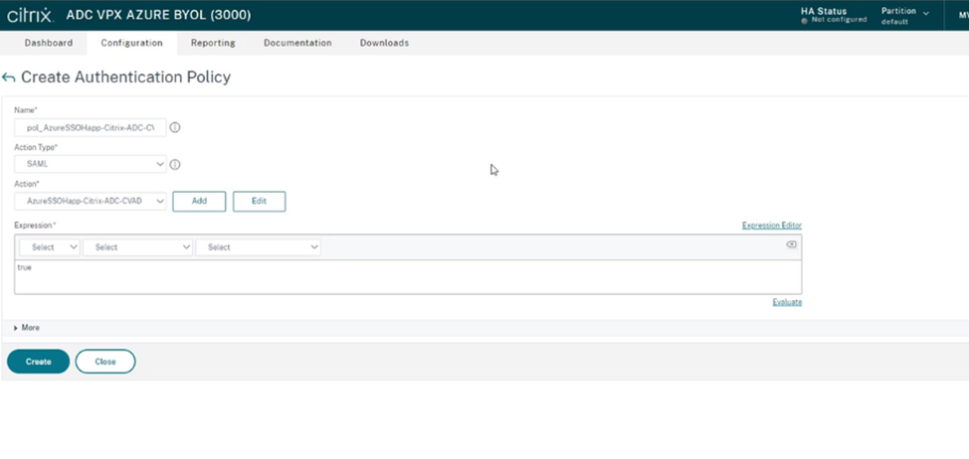Viewport: 969px width, 459px height.
Task: Click the HA Status Not configured indicator
Action: (x=834, y=16)
